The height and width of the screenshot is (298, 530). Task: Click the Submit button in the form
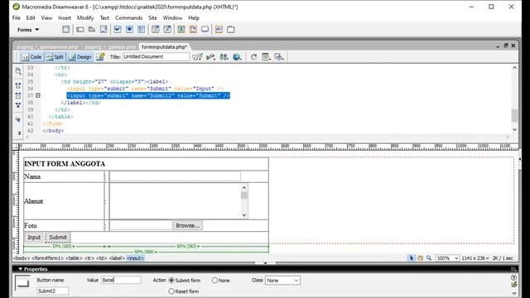point(58,238)
